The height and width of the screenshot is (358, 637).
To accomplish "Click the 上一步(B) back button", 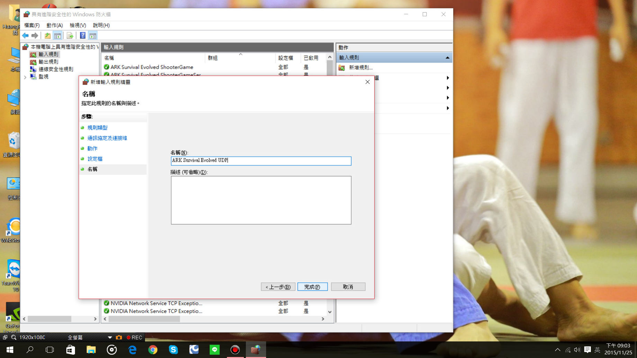I will (278, 287).
